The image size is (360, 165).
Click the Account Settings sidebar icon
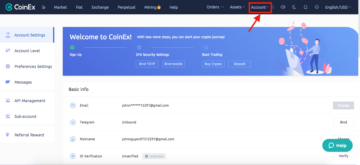(8, 35)
